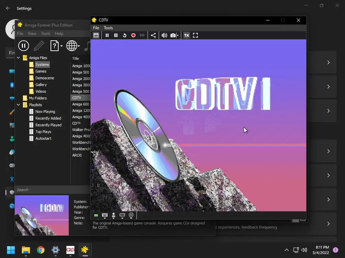Click the CDTV preview thumbnail
345x258 pixels.
pyautogui.click(x=42, y=215)
